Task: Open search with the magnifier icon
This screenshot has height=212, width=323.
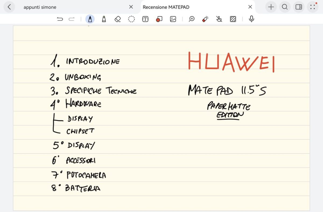Action: point(285,7)
